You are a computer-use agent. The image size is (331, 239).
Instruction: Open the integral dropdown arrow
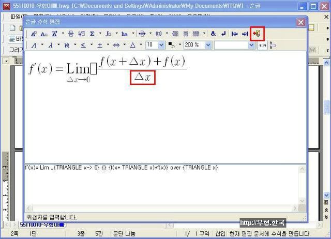click(x=116, y=34)
